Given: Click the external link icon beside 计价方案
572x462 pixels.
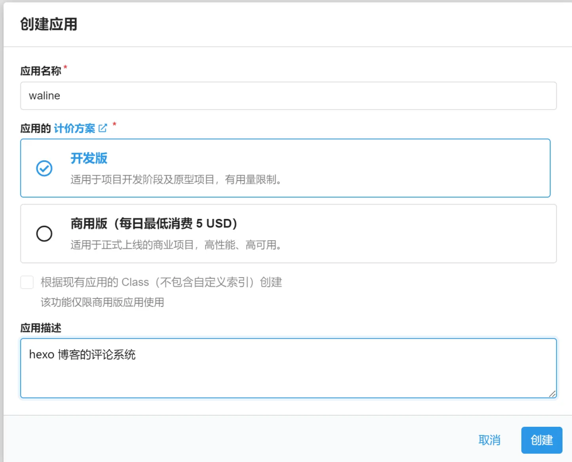Looking at the screenshot, I should pyautogui.click(x=103, y=127).
